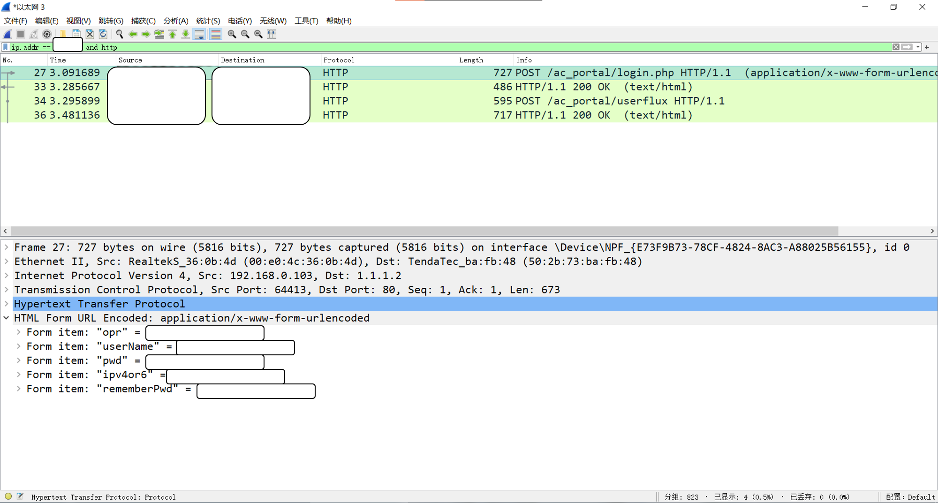This screenshot has height=503, width=938.
Task: Go forward to the next packet
Action: coord(146,34)
